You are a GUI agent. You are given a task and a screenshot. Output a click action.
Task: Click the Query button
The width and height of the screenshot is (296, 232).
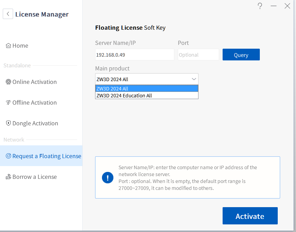(x=241, y=55)
